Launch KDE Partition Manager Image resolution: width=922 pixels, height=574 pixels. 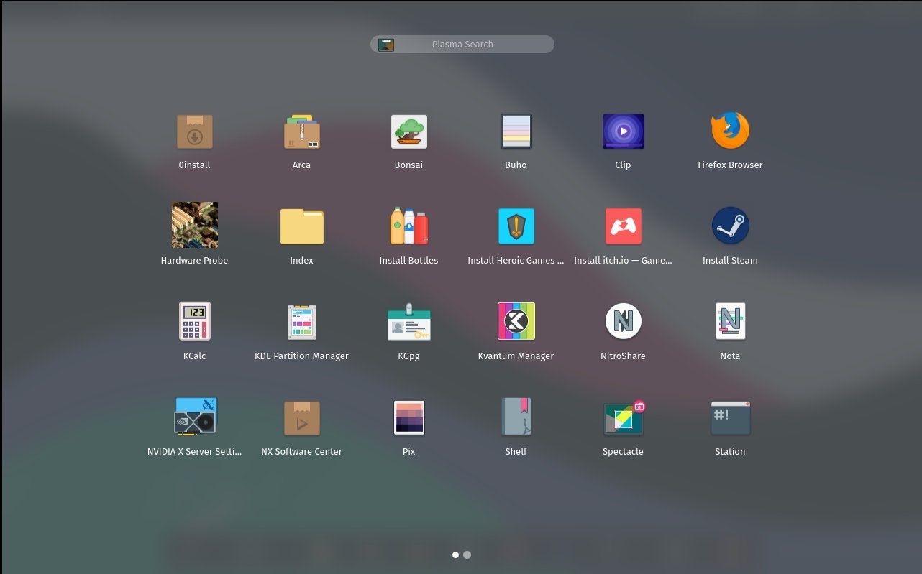(301, 322)
